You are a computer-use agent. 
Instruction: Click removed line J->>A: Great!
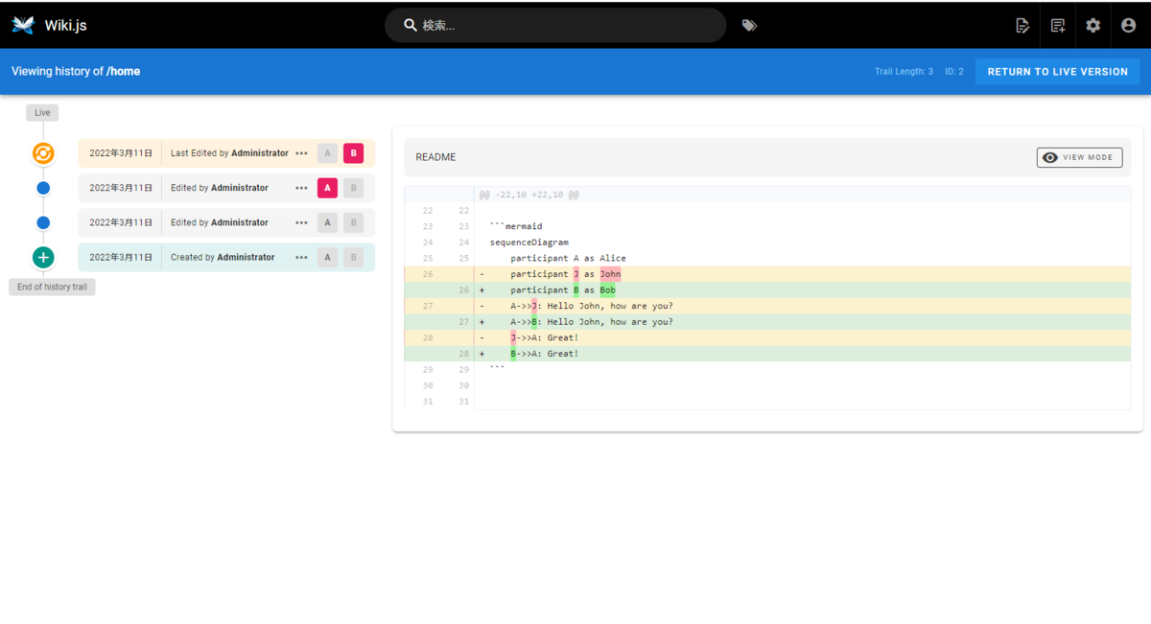767,337
